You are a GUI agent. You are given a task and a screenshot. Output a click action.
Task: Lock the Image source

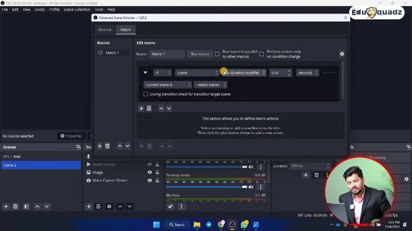[157, 173]
